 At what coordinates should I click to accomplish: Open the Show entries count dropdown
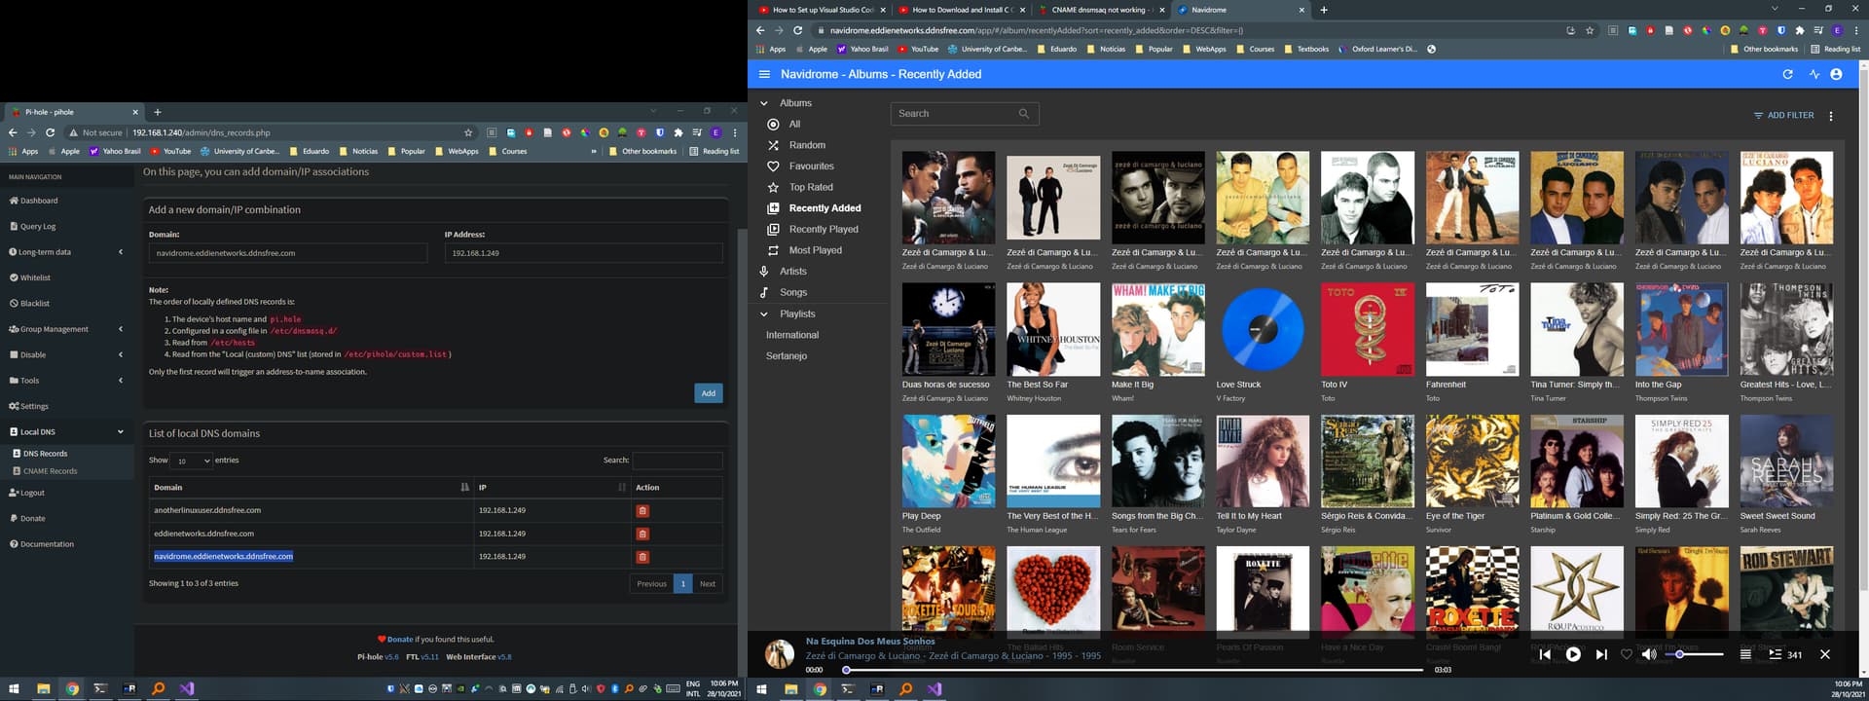pos(192,461)
